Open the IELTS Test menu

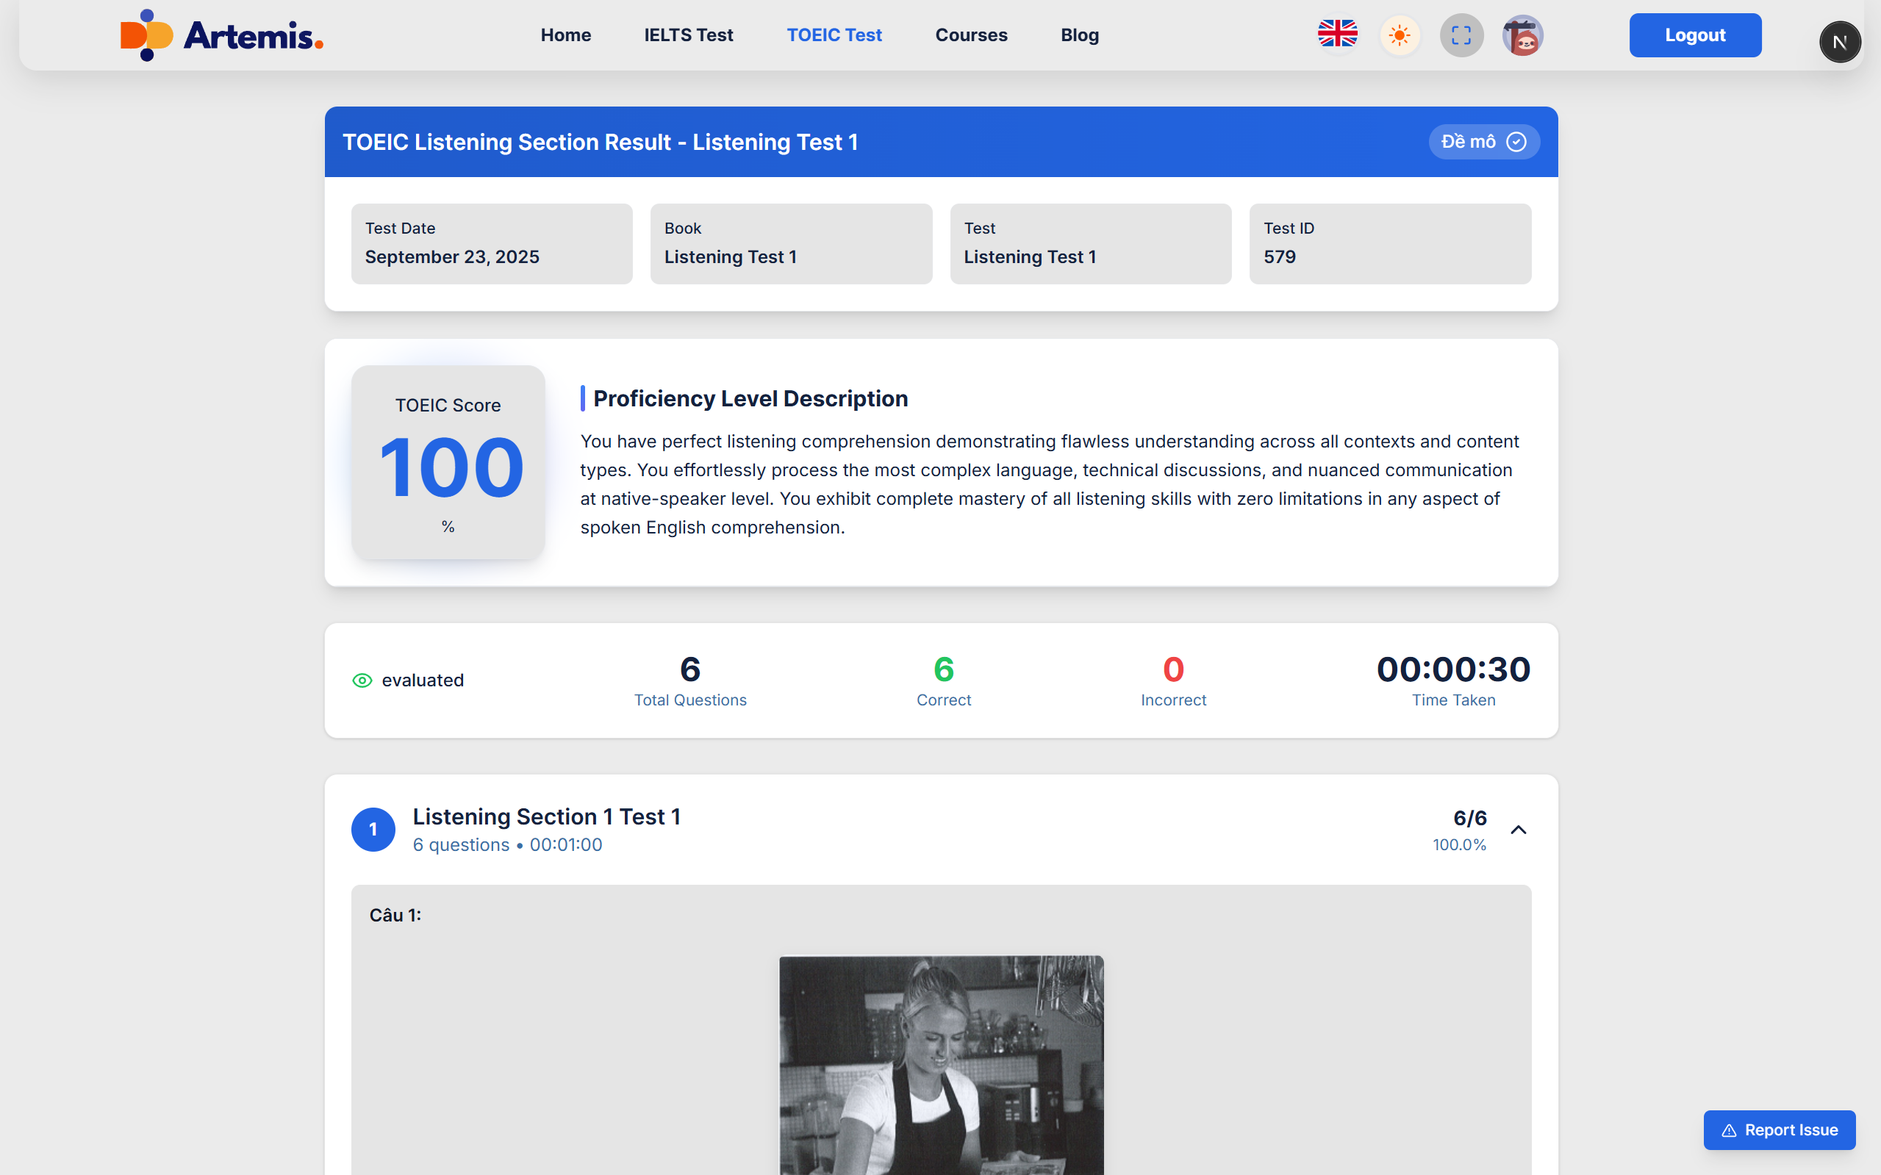(x=688, y=35)
